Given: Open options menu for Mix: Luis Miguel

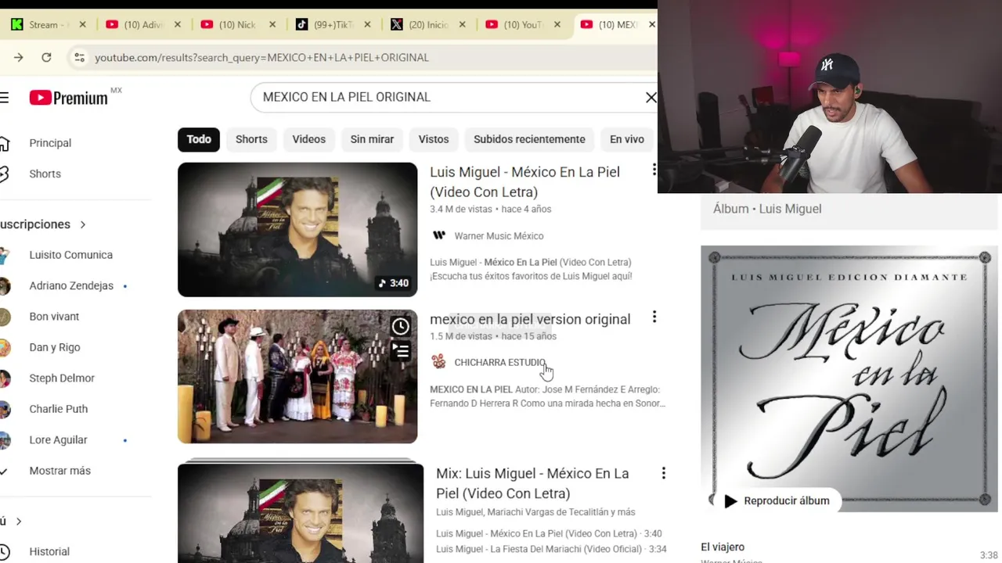Looking at the screenshot, I should coord(663,473).
